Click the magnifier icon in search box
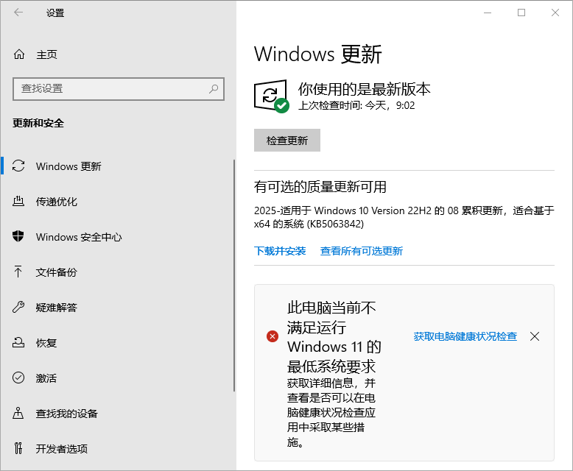 (x=214, y=89)
